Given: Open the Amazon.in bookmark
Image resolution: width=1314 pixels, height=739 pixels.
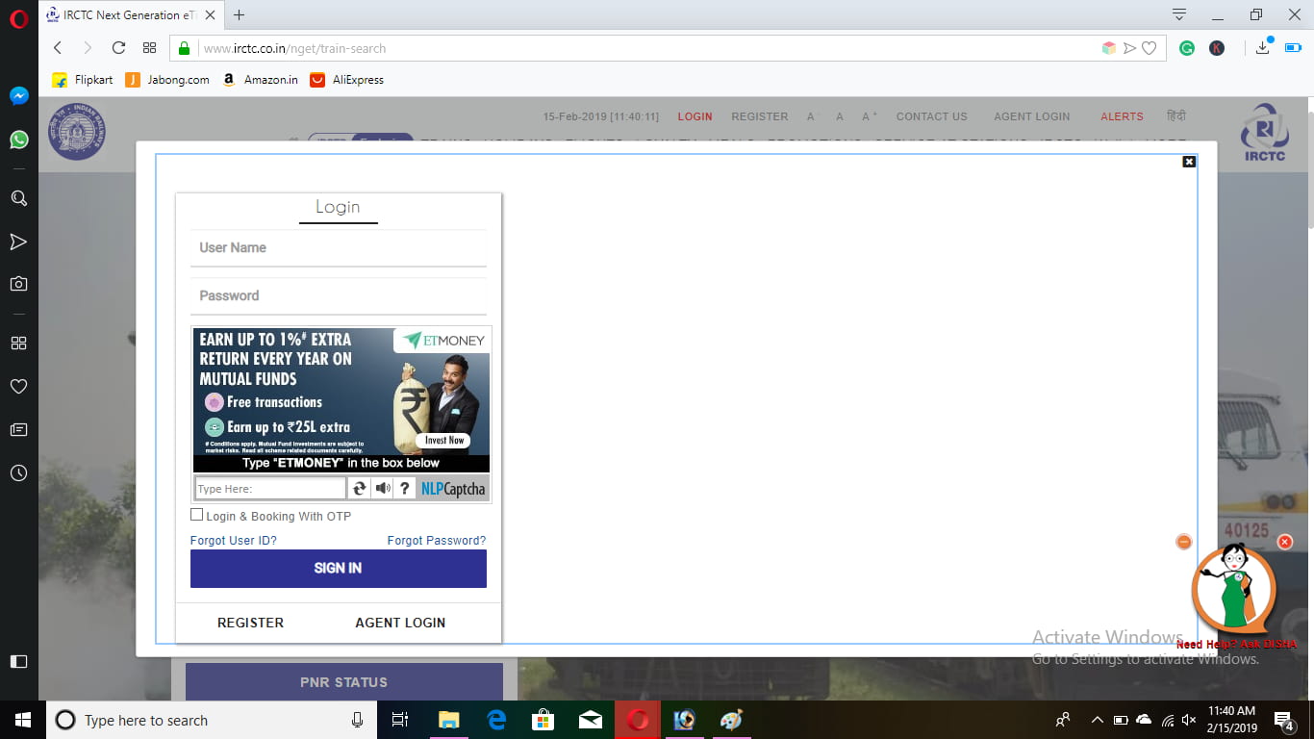Looking at the screenshot, I should (260, 80).
